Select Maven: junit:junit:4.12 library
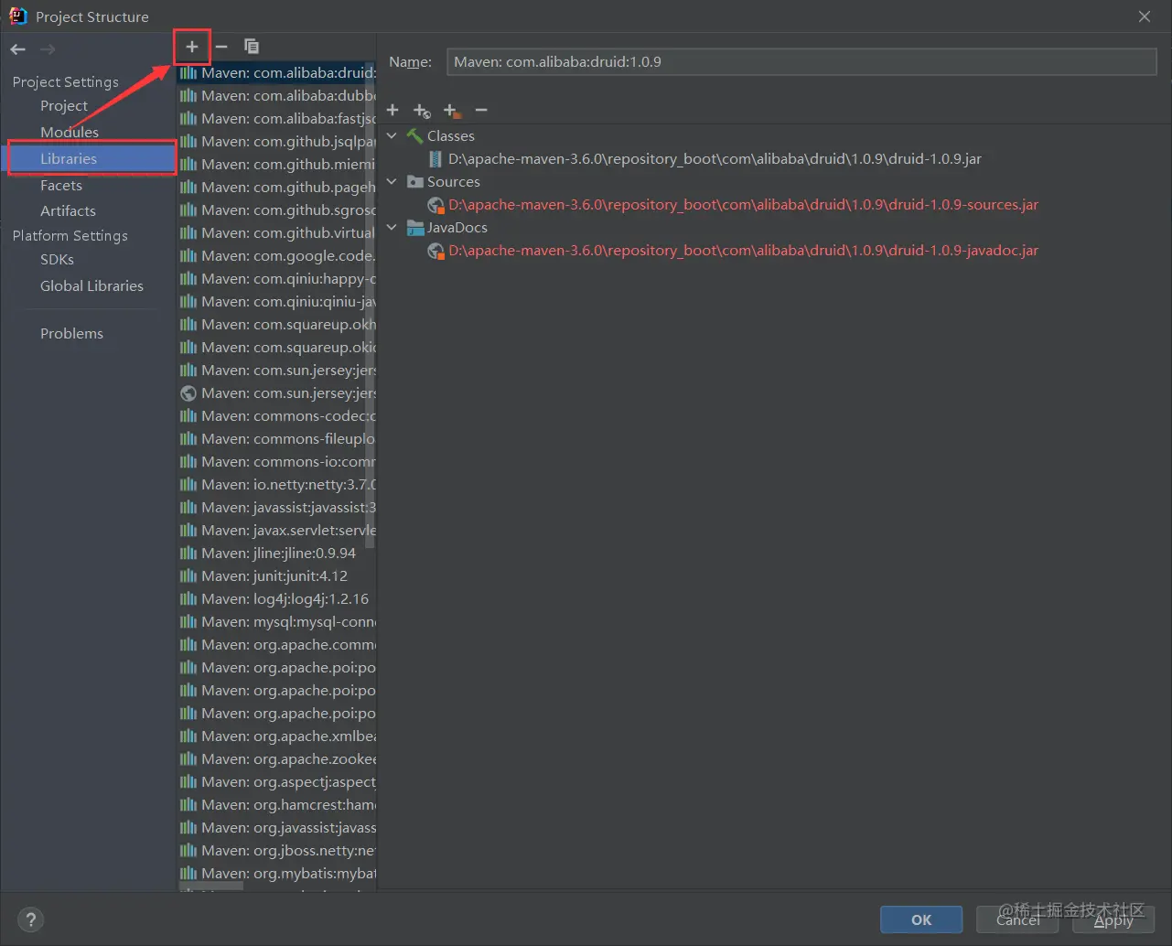Image resolution: width=1172 pixels, height=946 pixels. [x=276, y=575]
